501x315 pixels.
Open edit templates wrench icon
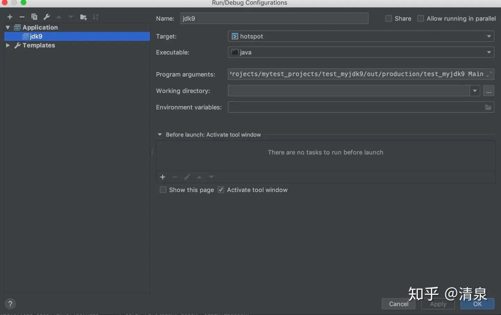pyautogui.click(x=47, y=17)
